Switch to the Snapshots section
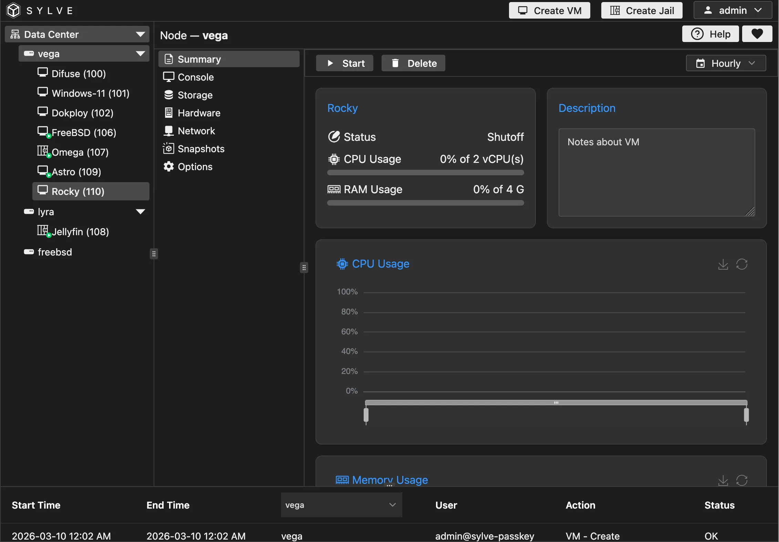Viewport: 779px width, 542px height. [201, 149]
